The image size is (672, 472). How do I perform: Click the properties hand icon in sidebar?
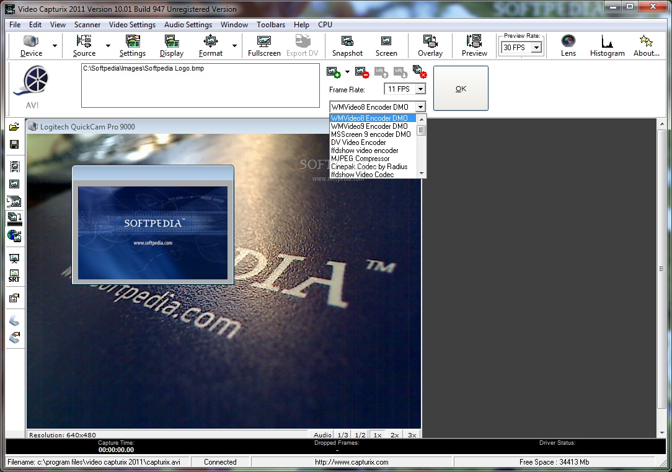tap(14, 298)
